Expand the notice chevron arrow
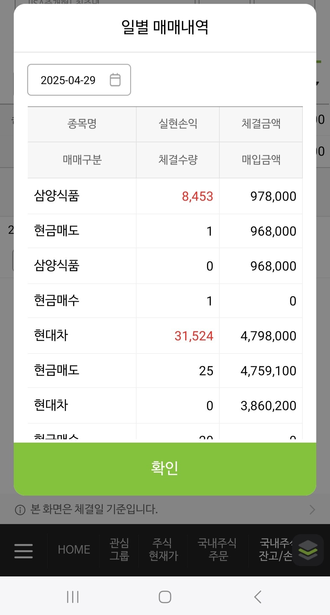Viewport: 330px width, 615px height. [x=312, y=510]
